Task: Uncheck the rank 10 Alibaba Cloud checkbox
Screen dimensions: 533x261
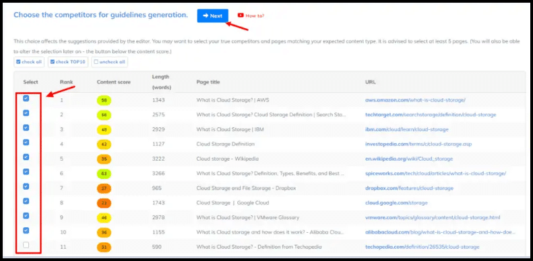Action: click(x=26, y=231)
